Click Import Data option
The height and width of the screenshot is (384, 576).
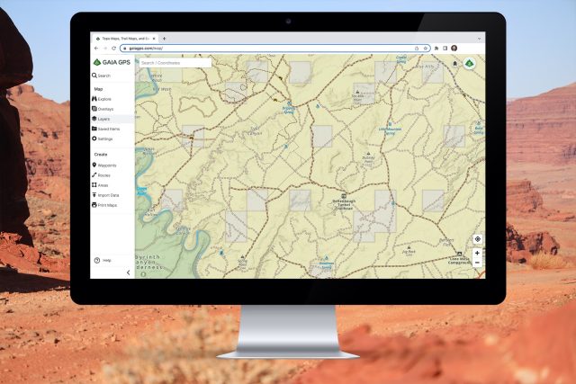[108, 195]
